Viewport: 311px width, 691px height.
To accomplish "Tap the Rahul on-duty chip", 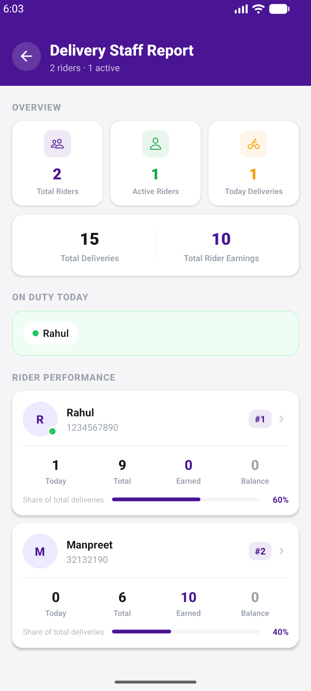I will tap(51, 333).
